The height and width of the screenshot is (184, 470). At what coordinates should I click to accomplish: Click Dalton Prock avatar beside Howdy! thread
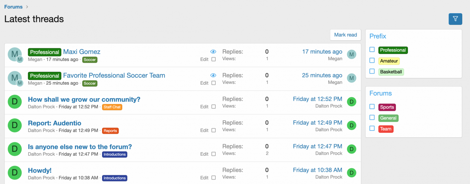coord(14,173)
